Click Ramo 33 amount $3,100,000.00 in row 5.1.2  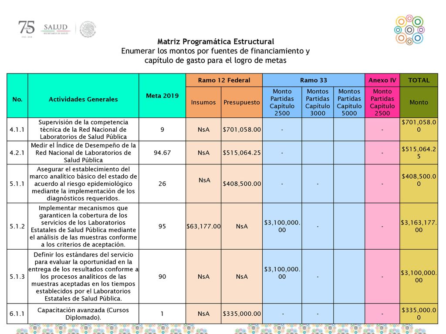pyautogui.click(x=282, y=226)
